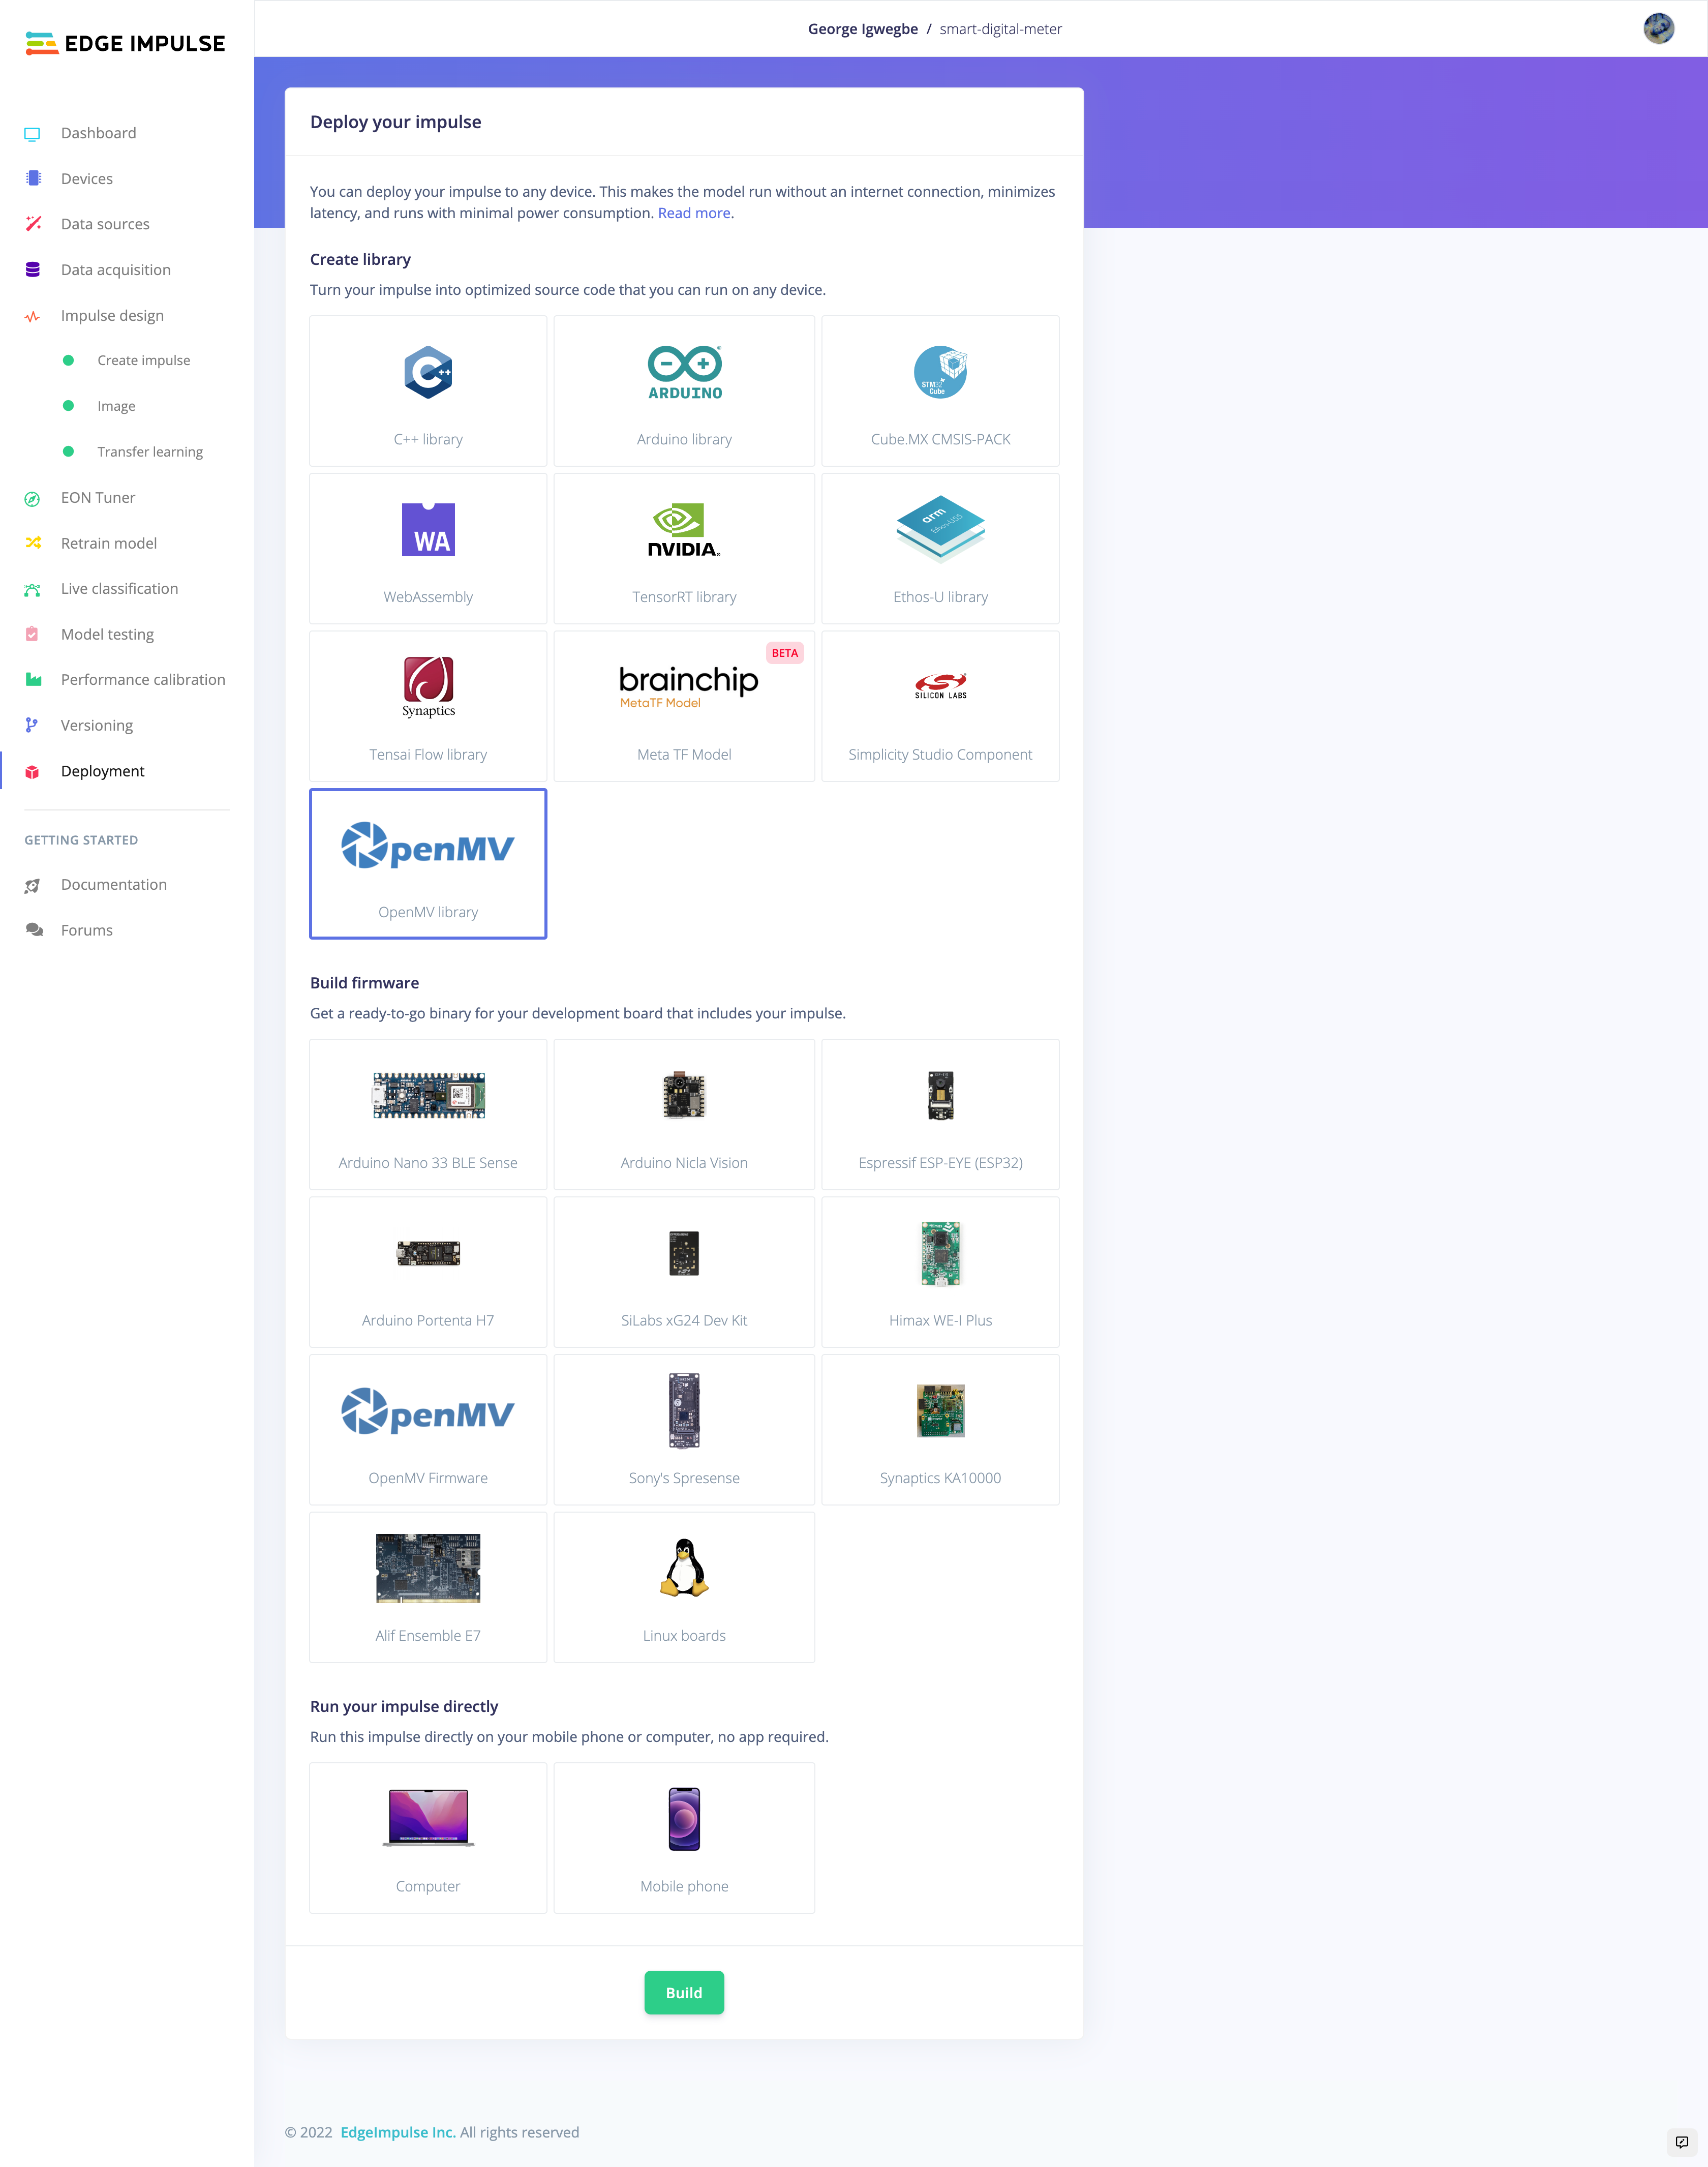Select the C++ library deployment option
1708x2167 pixels.
click(x=428, y=391)
